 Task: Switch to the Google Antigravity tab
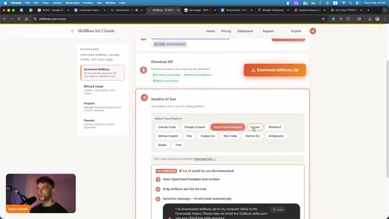(273, 10)
